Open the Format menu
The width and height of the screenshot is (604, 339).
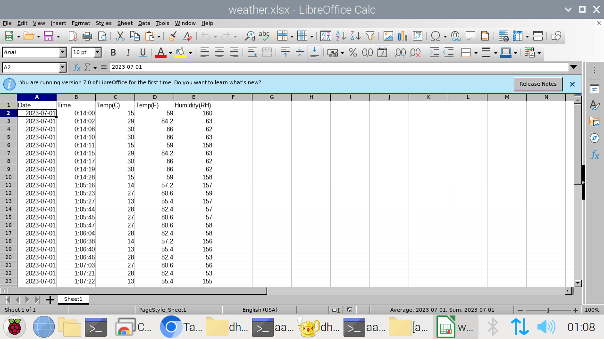(81, 23)
